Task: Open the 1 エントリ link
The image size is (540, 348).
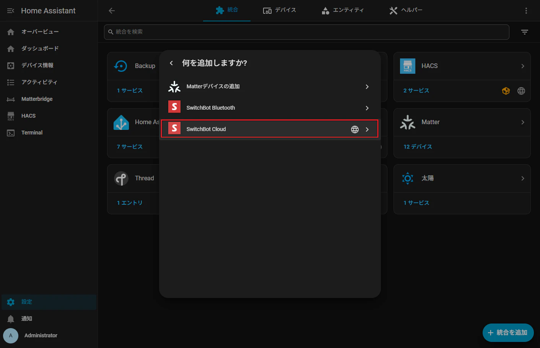Action: [130, 203]
